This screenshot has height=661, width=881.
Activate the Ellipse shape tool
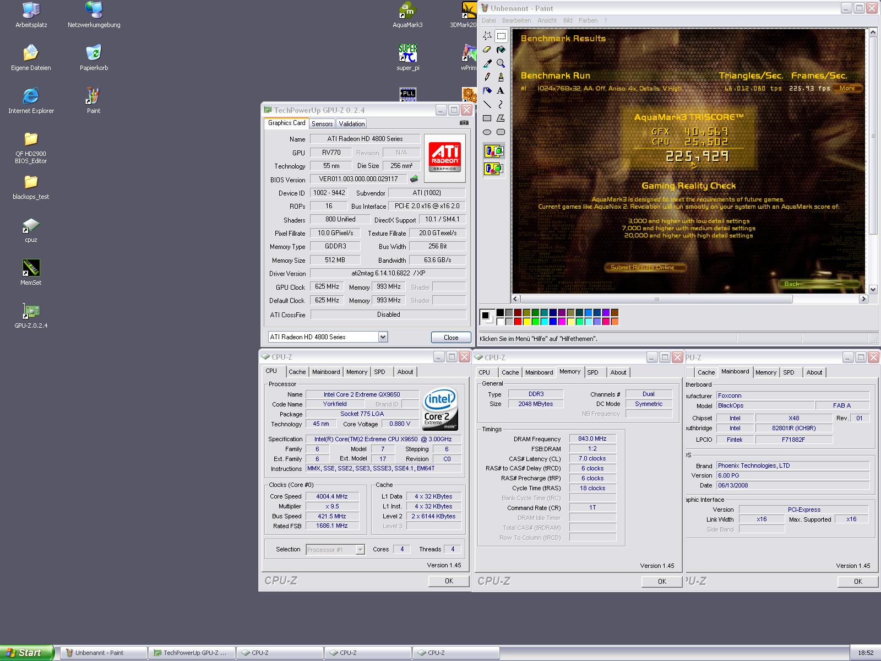click(487, 132)
